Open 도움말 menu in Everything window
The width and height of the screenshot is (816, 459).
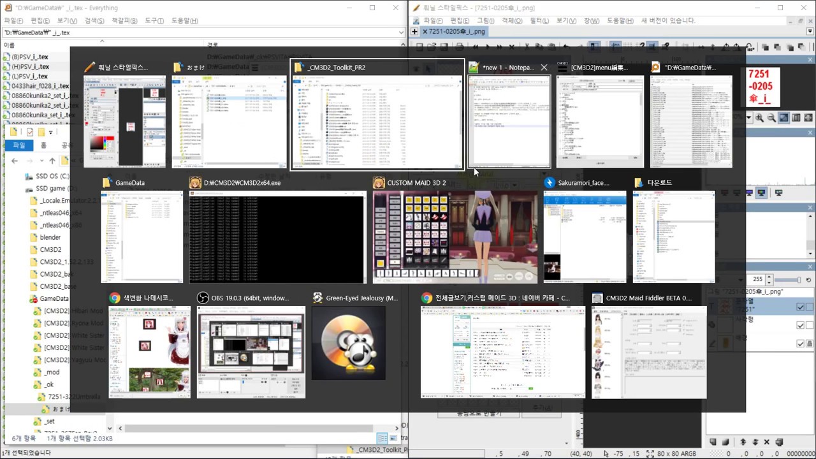(185, 20)
